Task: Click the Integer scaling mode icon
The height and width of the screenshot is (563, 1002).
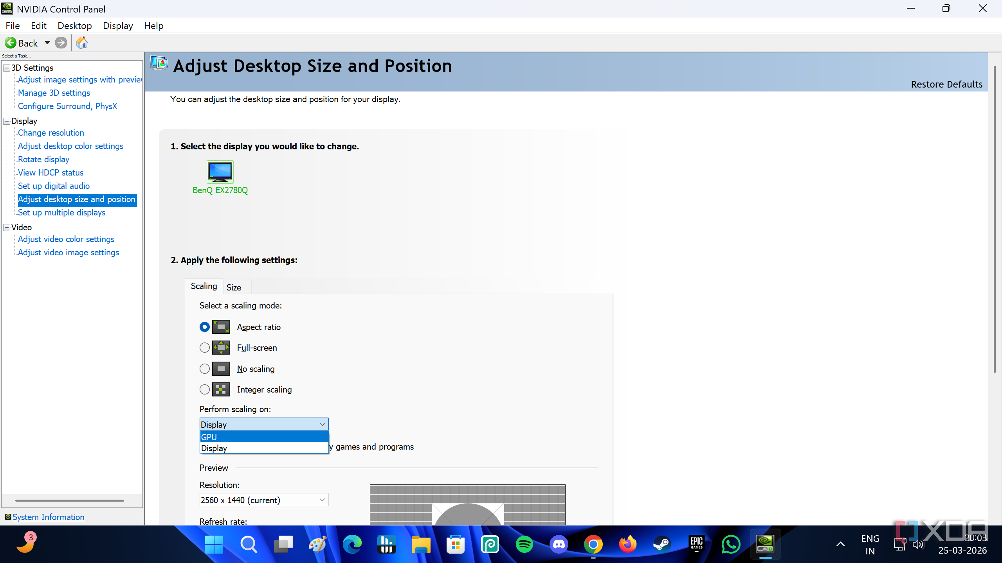Action: click(x=221, y=389)
